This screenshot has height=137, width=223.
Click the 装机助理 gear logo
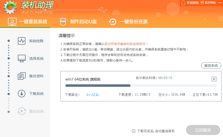click(x=10, y=8)
